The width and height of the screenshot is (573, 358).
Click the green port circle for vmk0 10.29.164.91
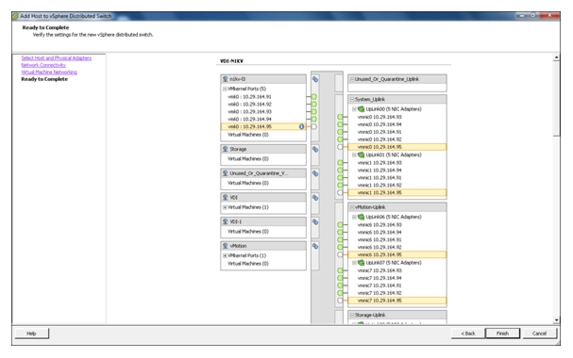click(314, 97)
